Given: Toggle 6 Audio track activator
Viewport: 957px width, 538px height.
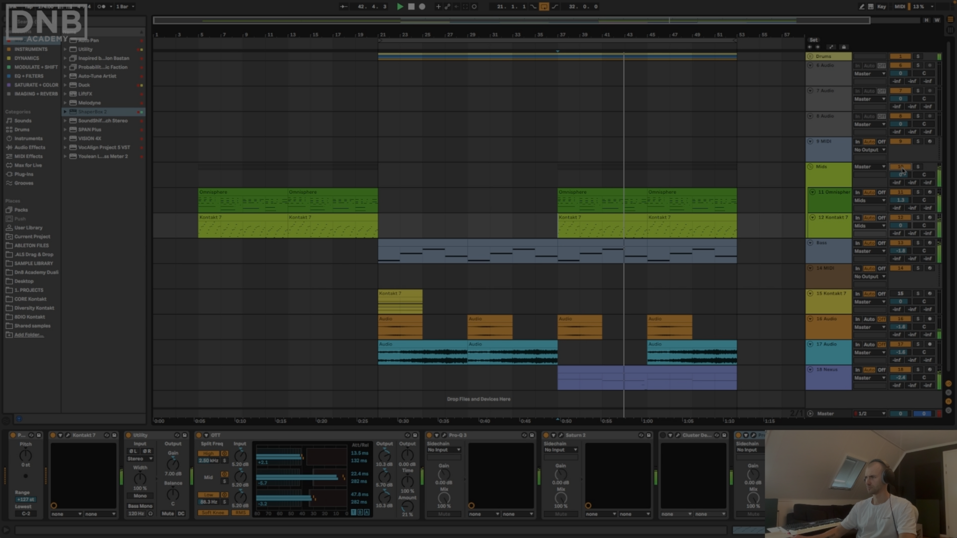Looking at the screenshot, I should [901, 65].
